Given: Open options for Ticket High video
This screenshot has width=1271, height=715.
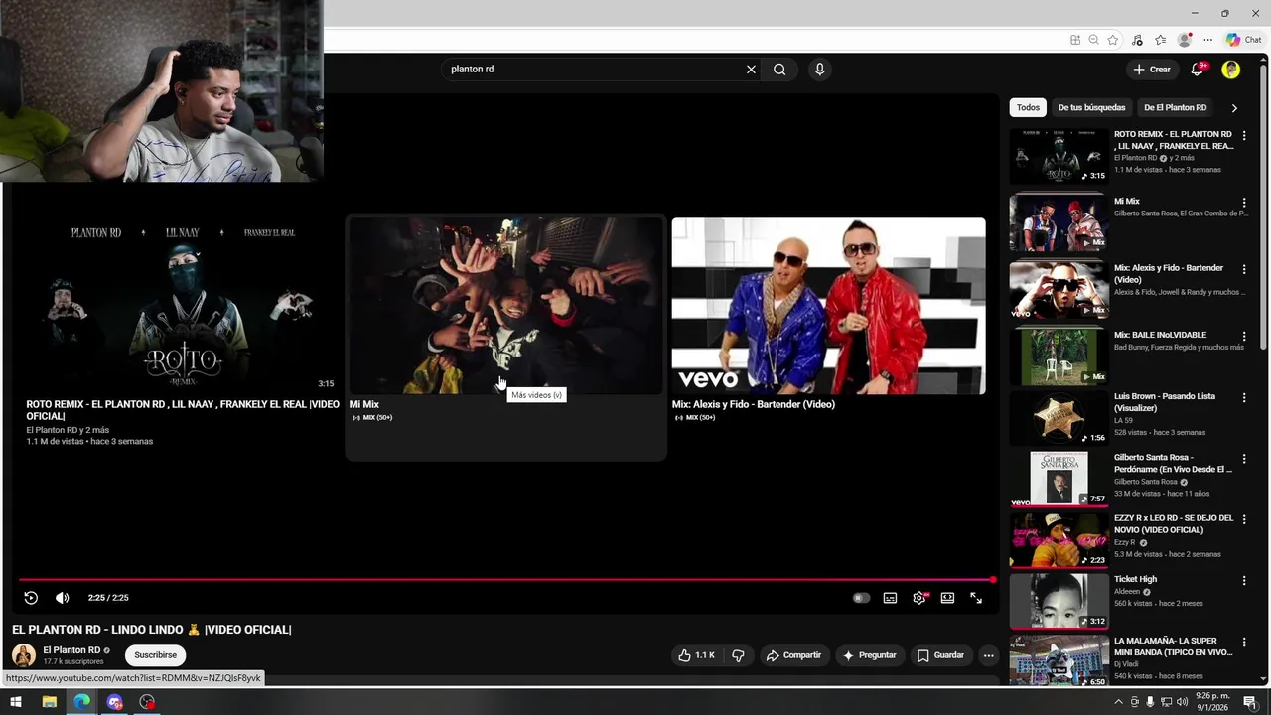Looking at the screenshot, I should click(1244, 580).
